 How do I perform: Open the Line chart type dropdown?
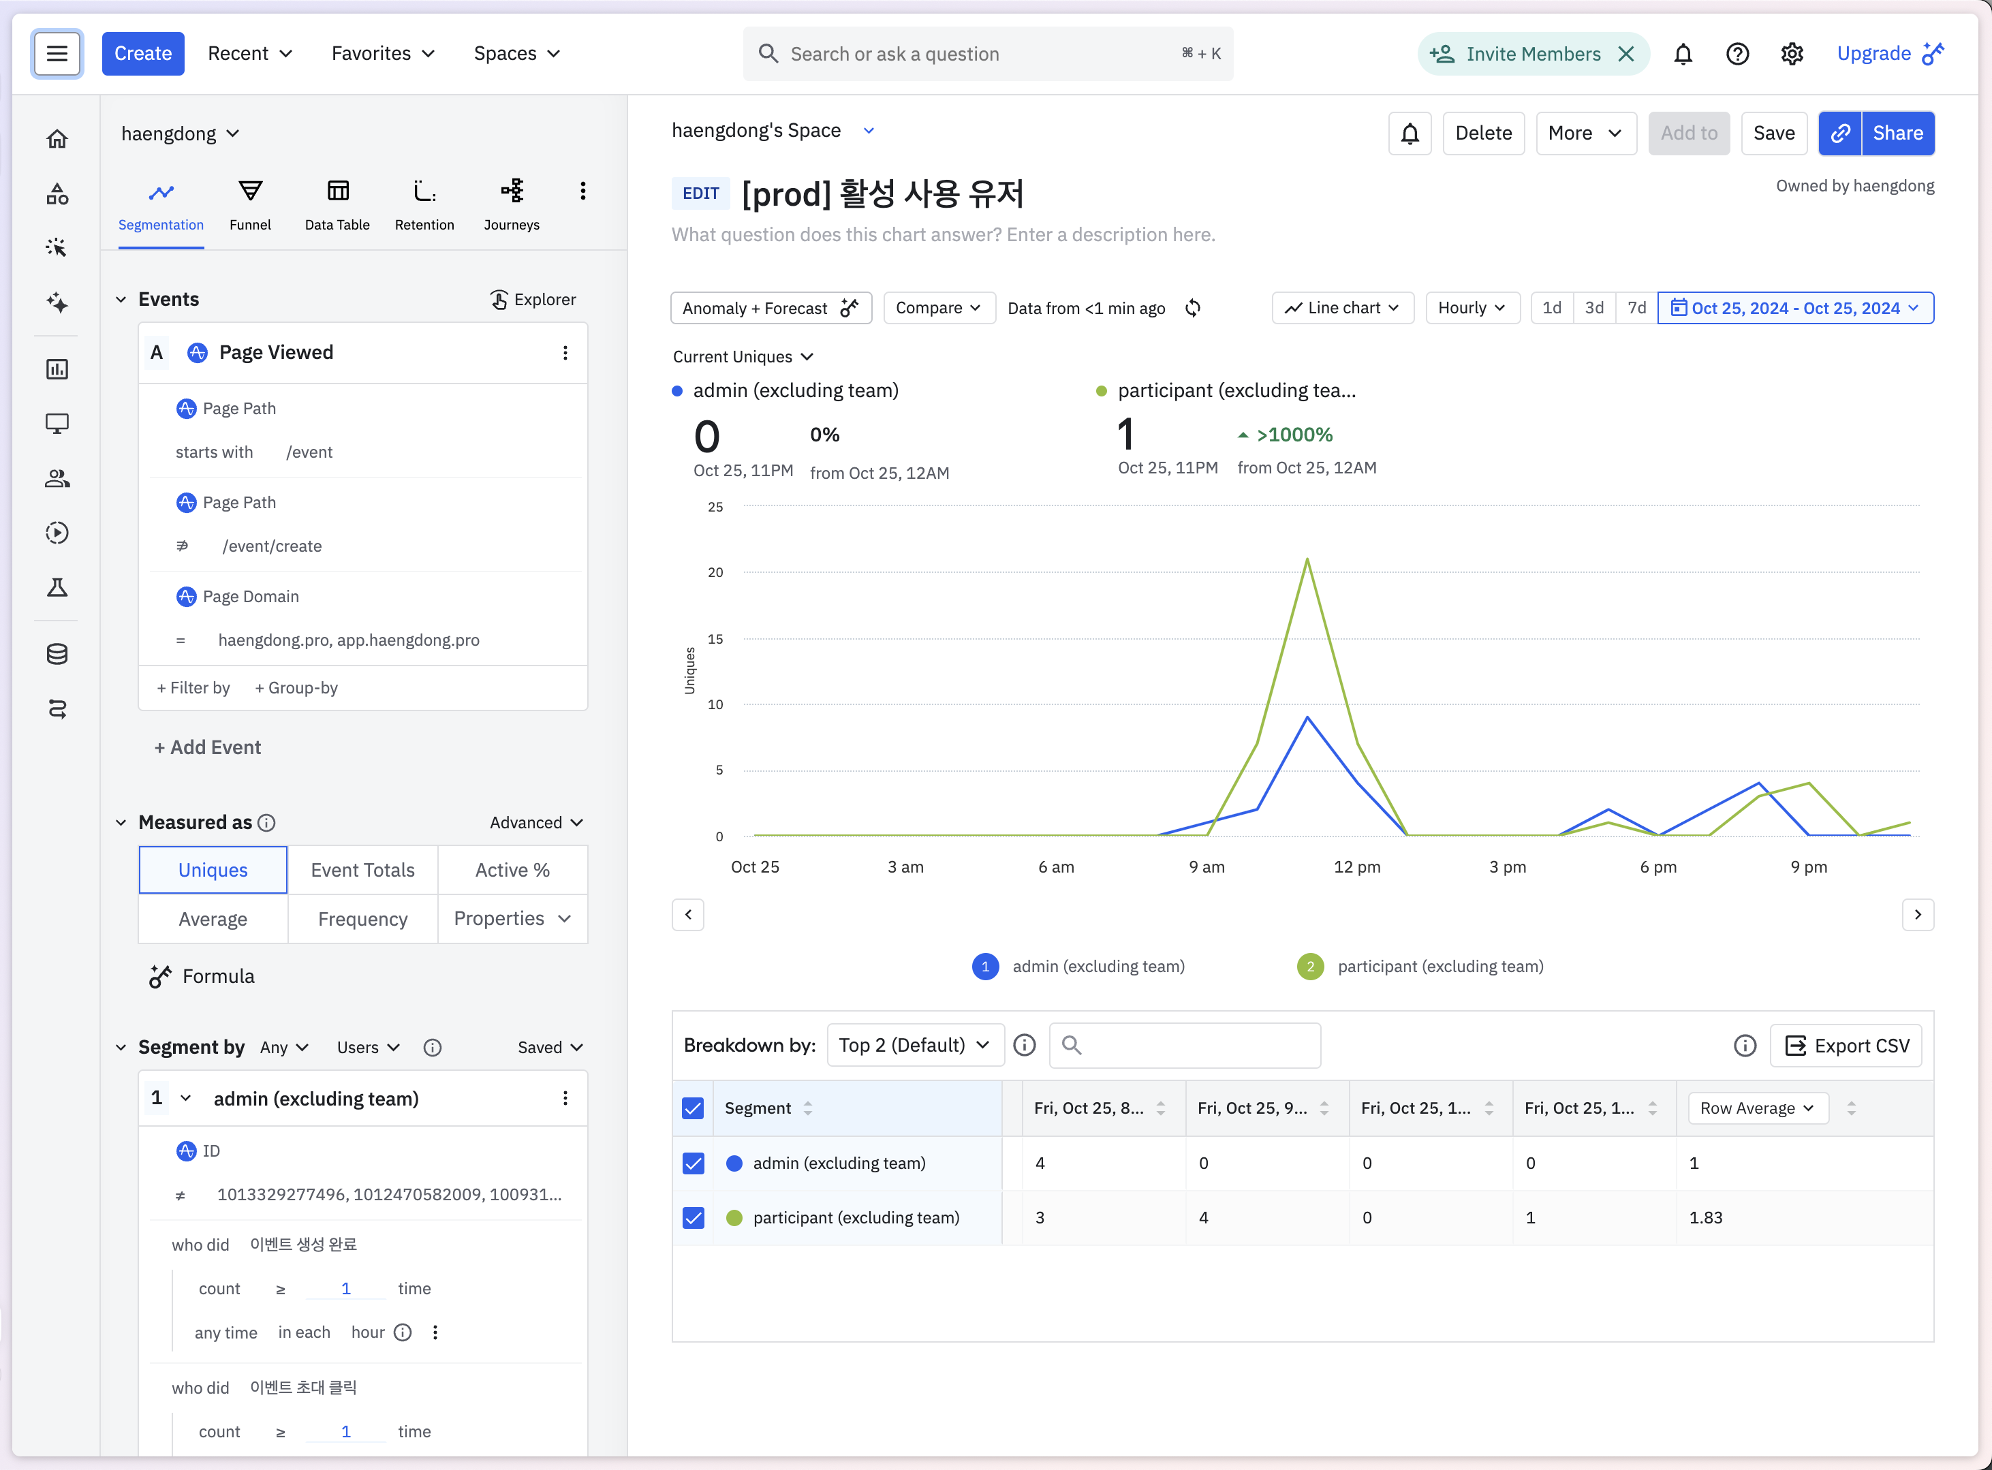point(1343,308)
